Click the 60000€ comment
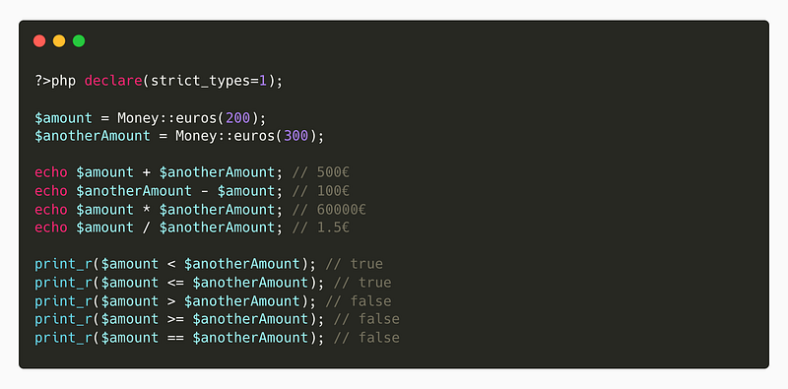Screen dimensions: 788x389 click(x=329, y=209)
